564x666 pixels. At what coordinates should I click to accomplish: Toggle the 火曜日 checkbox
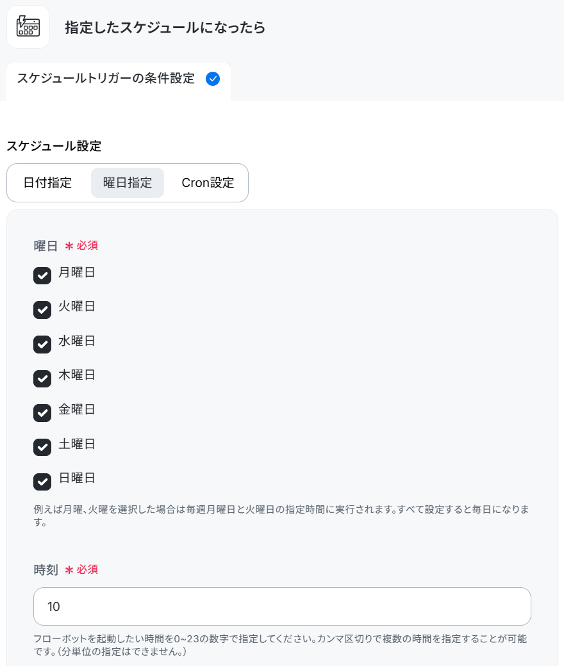42,310
